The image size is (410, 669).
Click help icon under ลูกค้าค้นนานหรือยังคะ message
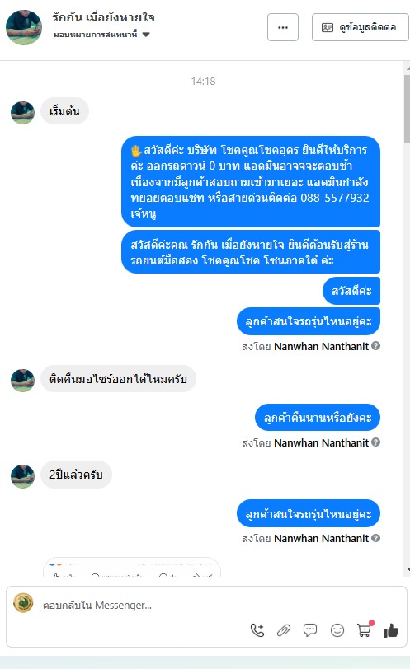point(376,442)
